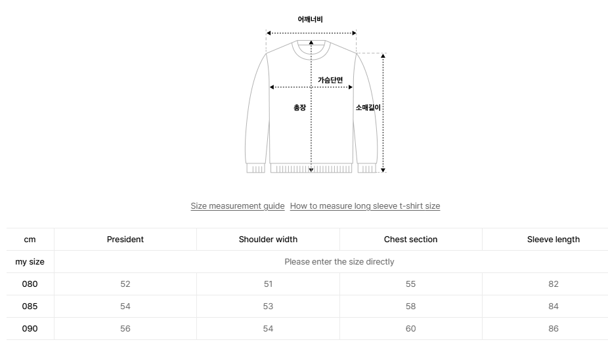This screenshot has width=608, height=342.
Task: Select the 090 size row
Action: pyautogui.click(x=30, y=329)
